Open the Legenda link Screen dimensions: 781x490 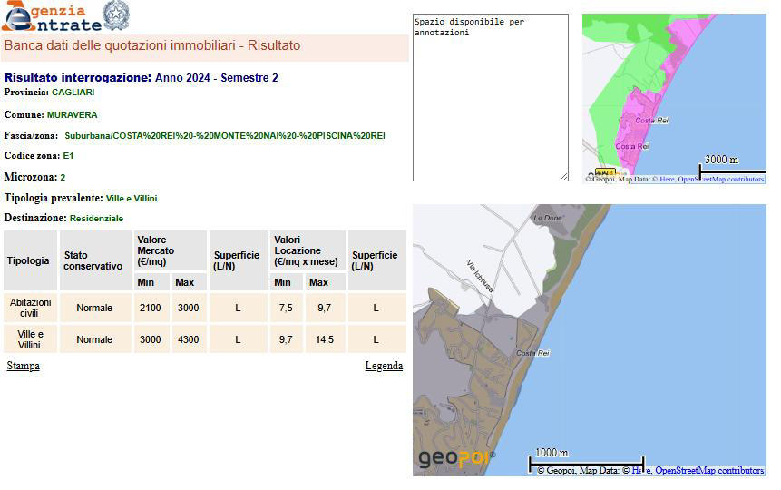384,366
